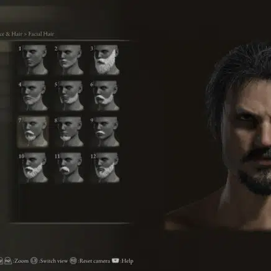Viewport: 271px width, 271px height.
Task: Pick beard style number 12
Action: [x=105, y=167]
